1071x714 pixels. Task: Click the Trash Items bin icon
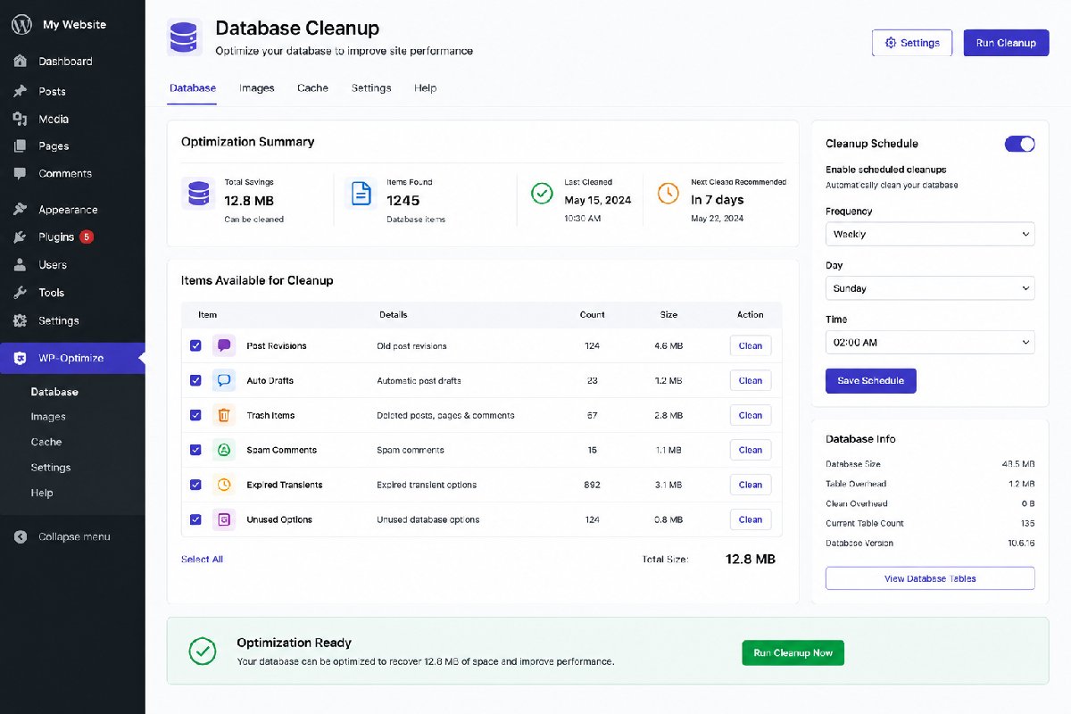224,415
